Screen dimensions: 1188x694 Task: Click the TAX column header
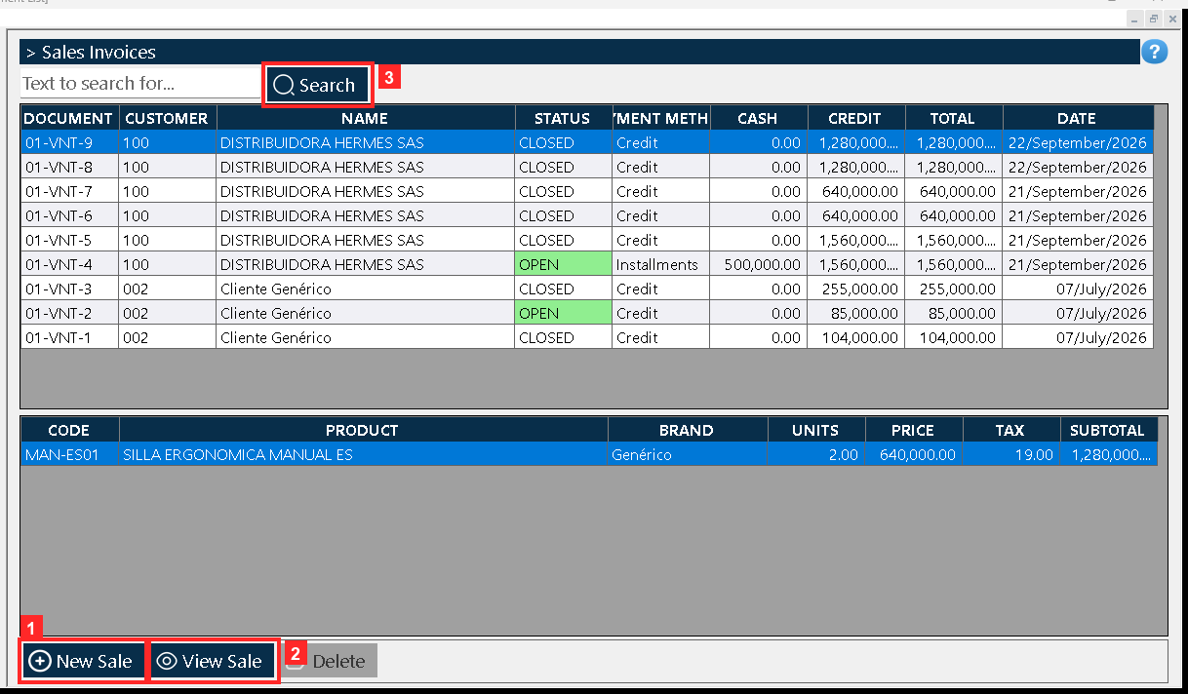(x=1010, y=430)
